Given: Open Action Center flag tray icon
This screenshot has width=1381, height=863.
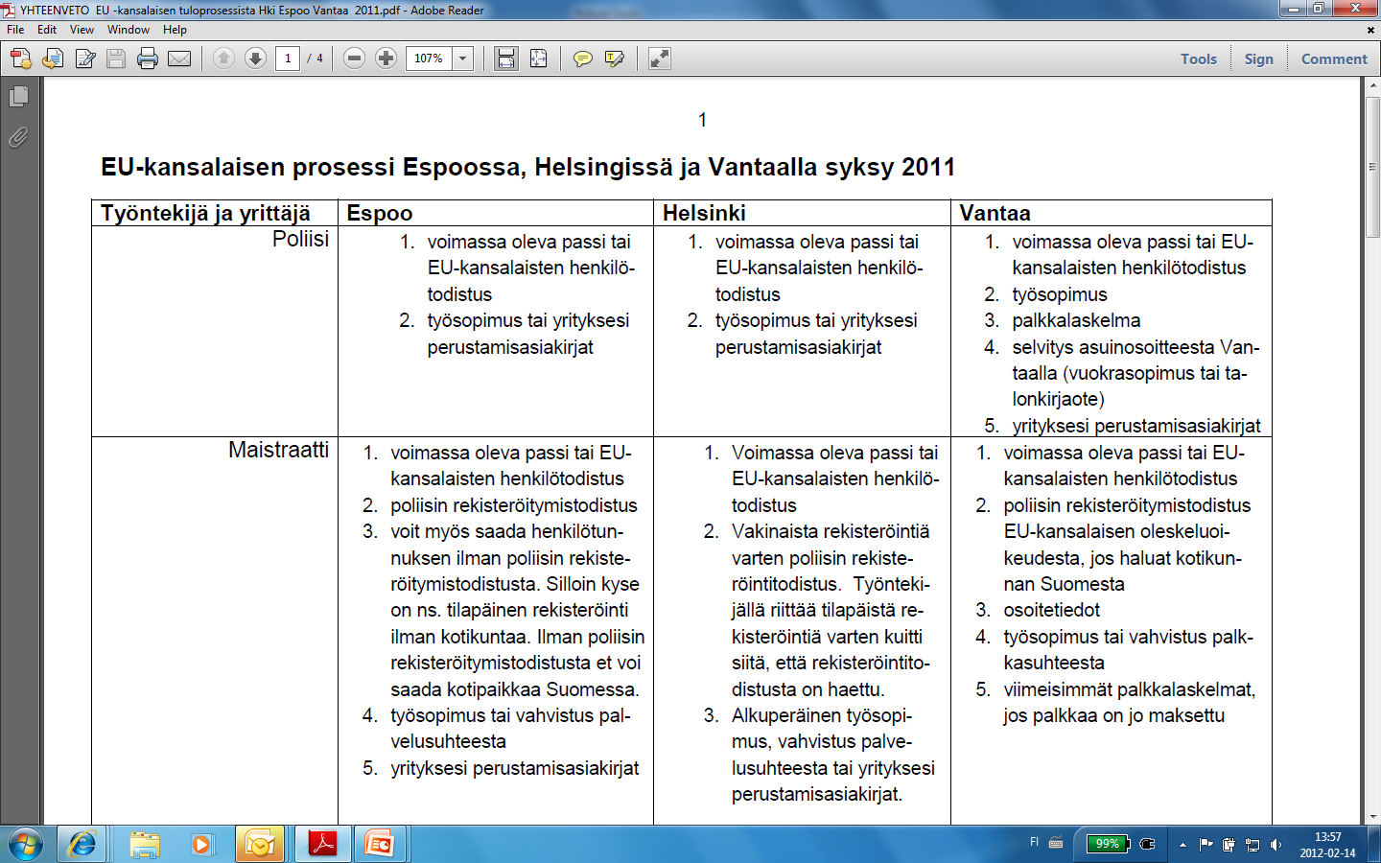Looking at the screenshot, I should [1205, 845].
